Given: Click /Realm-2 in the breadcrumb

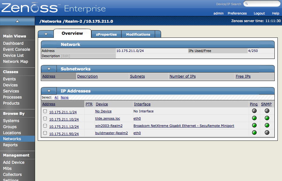Looking at the screenshot, I should [72, 21].
